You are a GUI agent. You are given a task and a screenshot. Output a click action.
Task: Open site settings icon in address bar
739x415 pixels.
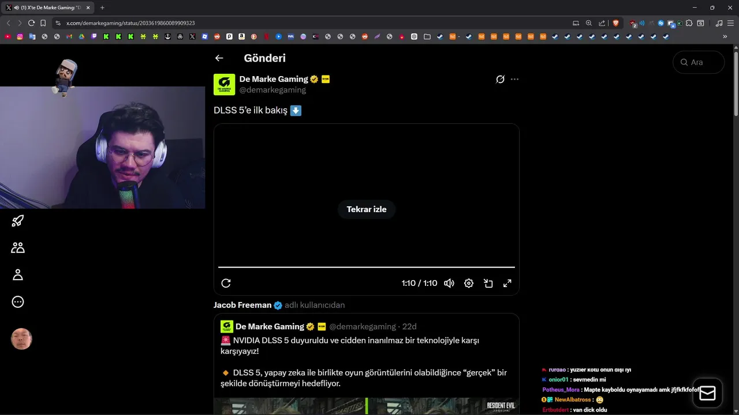tap(58, 23)
